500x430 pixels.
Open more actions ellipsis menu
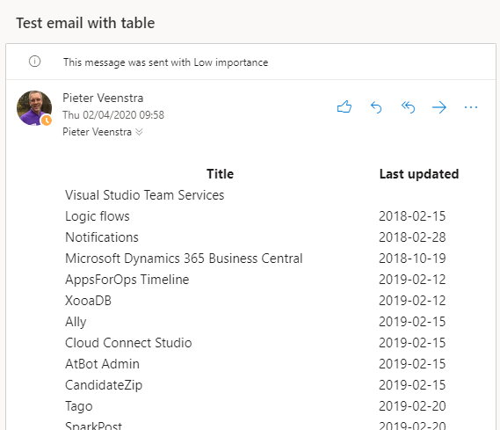(x=471, y=107)
